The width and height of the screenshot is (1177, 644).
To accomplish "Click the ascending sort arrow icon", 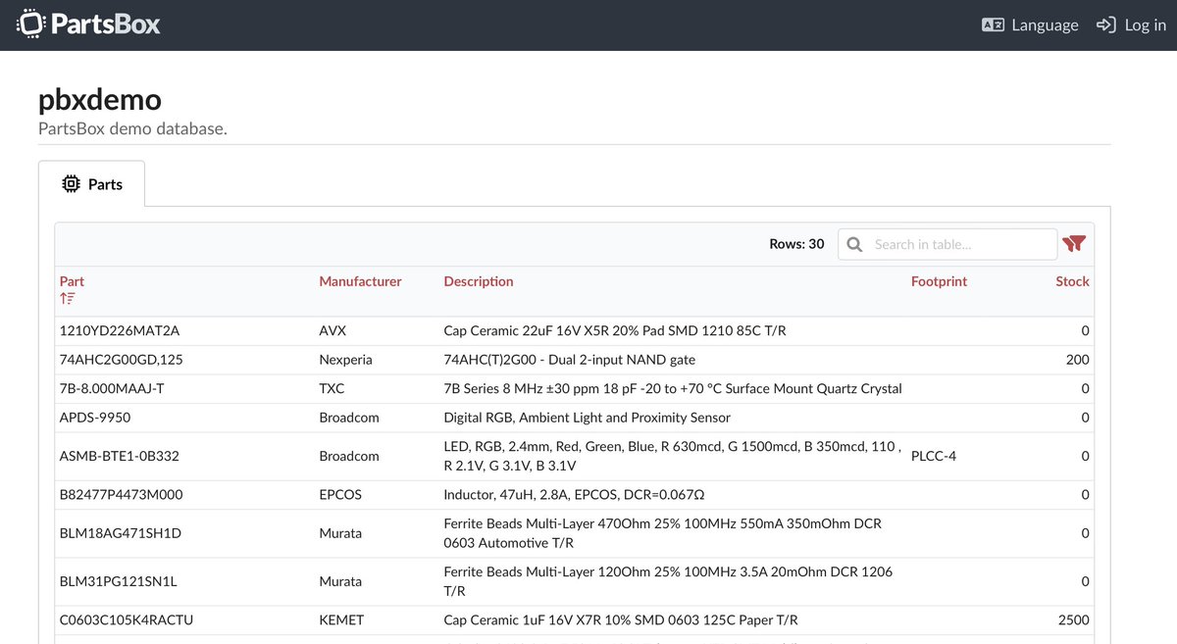I will coord(67,298).
